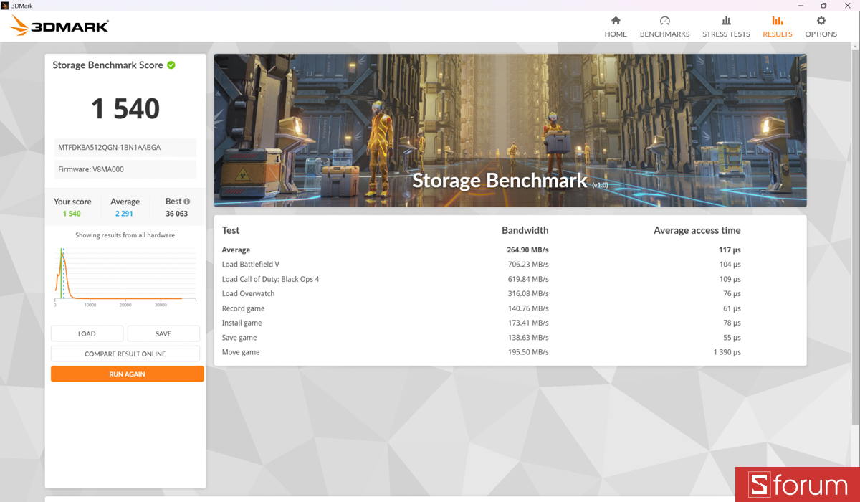Click the Sforum logo watermark
Screen dimensions: 860x502
coord(798,484)
